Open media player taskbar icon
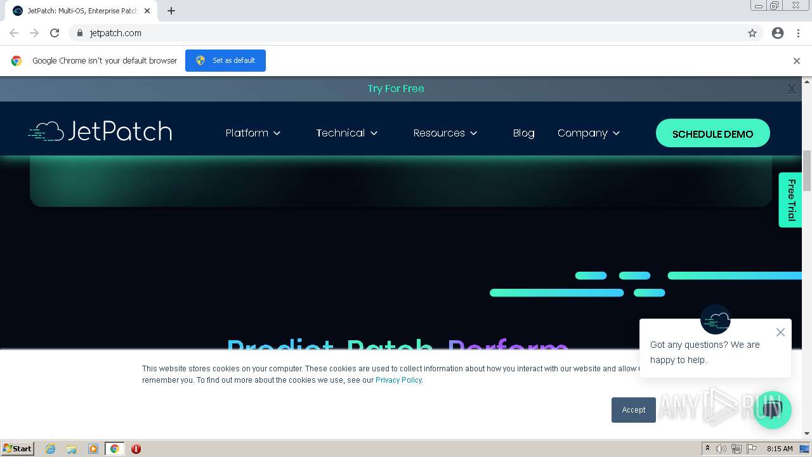 click(x=93, y=449)
